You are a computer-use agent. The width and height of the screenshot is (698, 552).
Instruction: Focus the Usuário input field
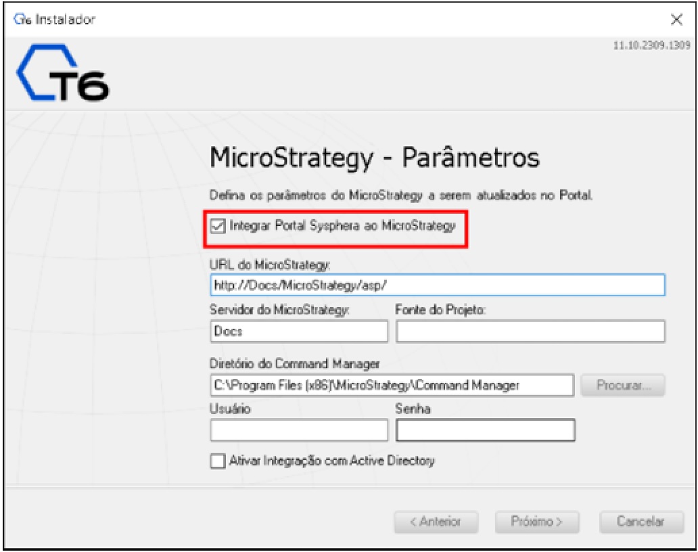point(299,430)
